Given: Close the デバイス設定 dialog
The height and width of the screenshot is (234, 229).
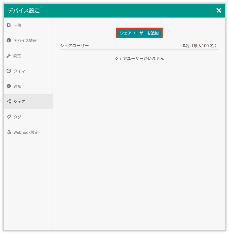Looking at the screenshot, I should [x=219, y=10].
